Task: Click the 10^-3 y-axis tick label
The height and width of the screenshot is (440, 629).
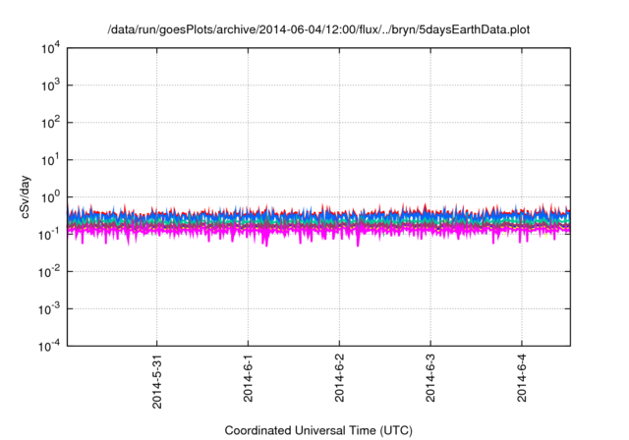Action: [x=49, y=309]
